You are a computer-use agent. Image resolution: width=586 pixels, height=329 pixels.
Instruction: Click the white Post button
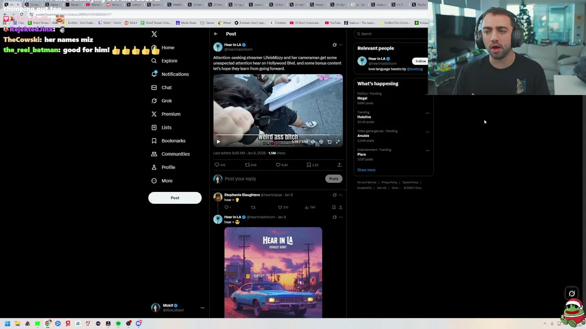point(175,198)
